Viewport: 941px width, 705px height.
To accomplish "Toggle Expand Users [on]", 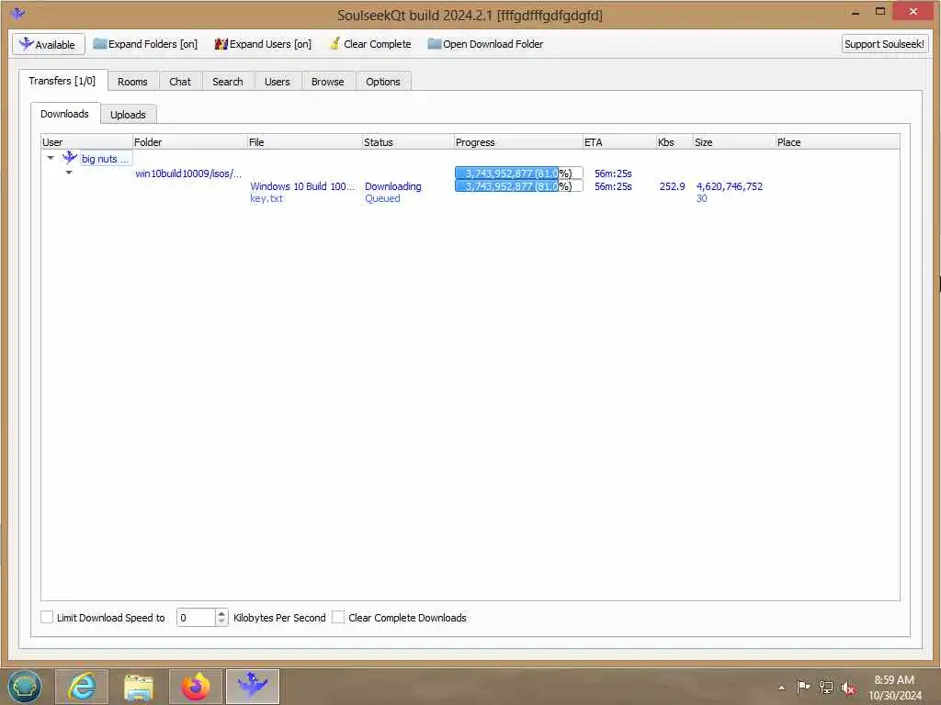I will pos(263,44).
